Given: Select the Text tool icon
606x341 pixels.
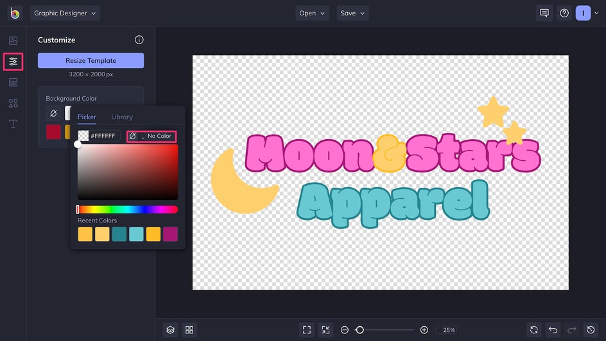Looking at the screenshot, I should pos(13,124).
